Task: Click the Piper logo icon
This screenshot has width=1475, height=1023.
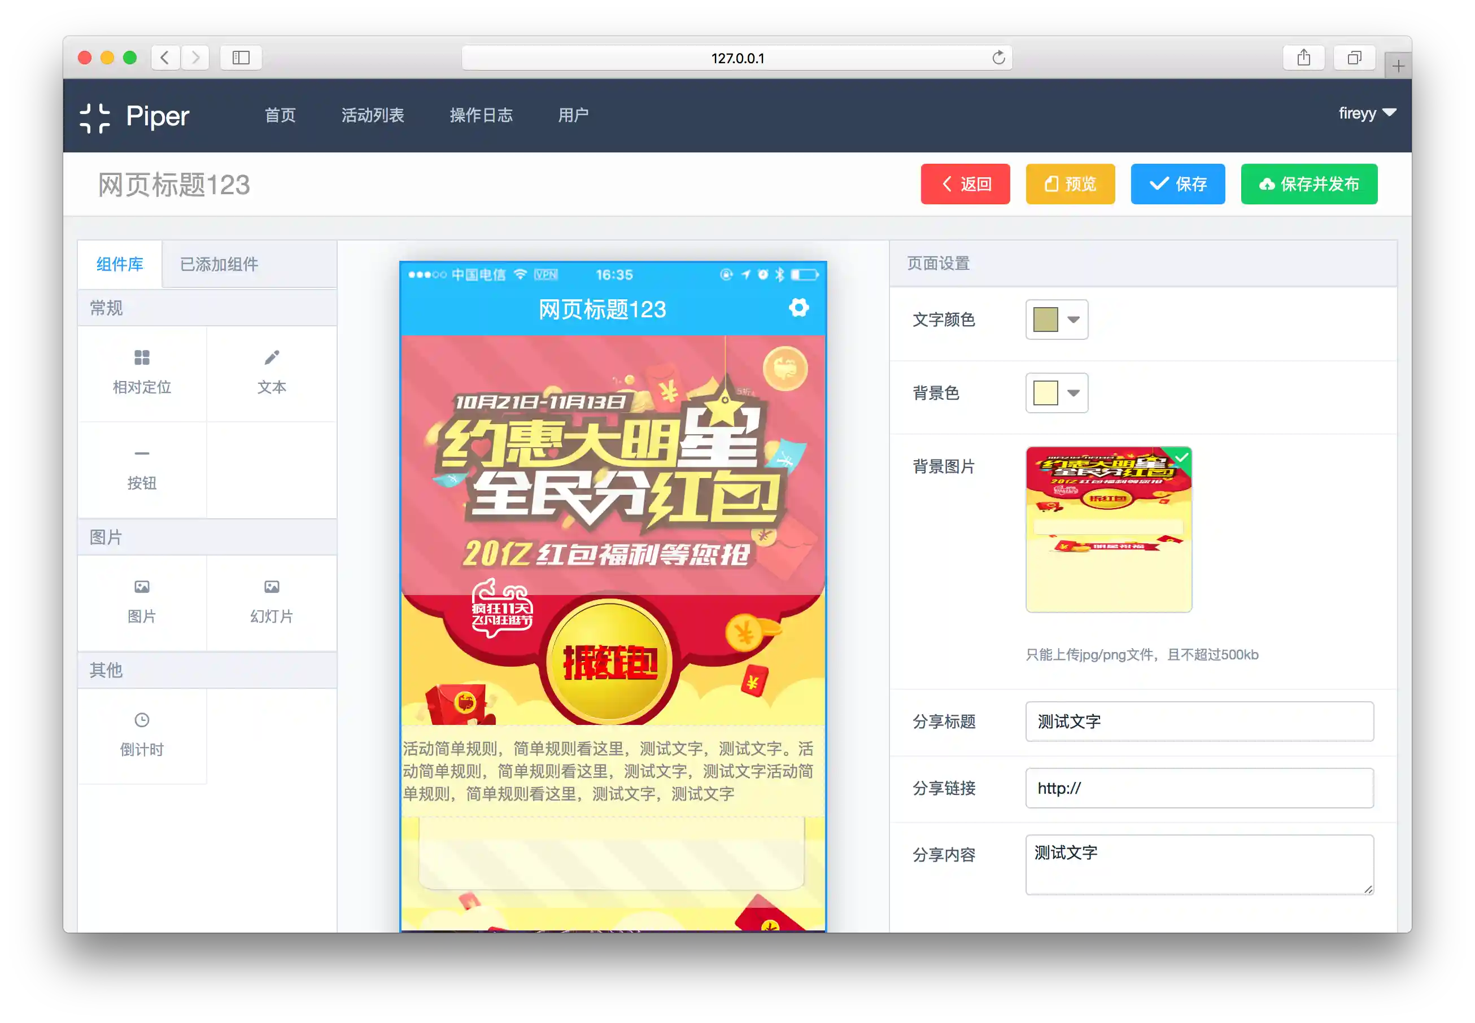Action: point(95,117)
